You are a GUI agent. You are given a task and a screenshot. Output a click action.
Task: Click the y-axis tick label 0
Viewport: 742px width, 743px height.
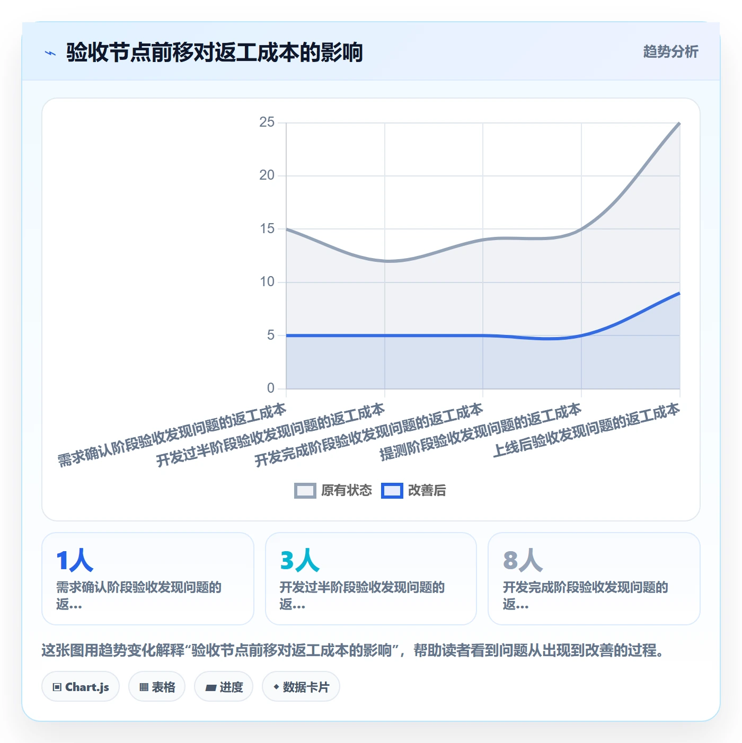(x=271, y=388)
